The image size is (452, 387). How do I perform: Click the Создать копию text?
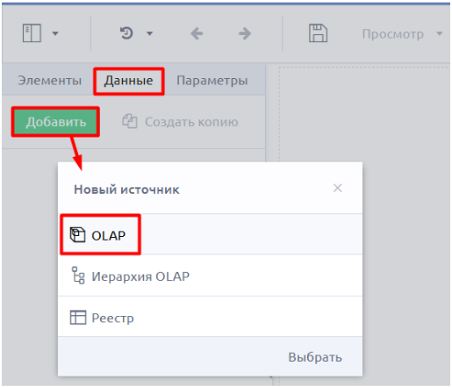pos(191,122)
